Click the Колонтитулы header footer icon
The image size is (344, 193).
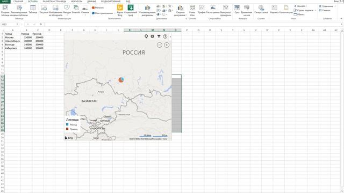point(286,9)
